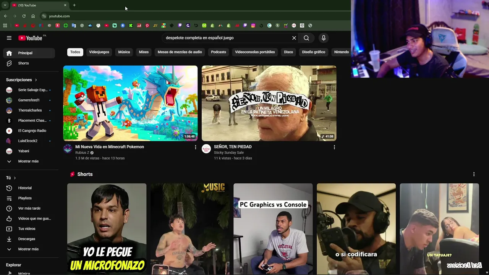Click the browser home button
489x275 pixels.
[x=33, y=16]
